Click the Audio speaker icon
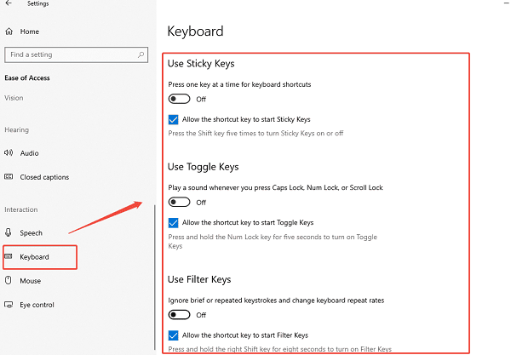 [9, 153]
